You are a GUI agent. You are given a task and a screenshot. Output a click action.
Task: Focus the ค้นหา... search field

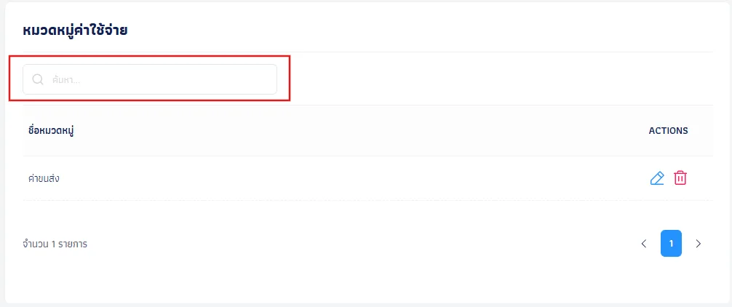pyautogui.click(x=150, y=79)
